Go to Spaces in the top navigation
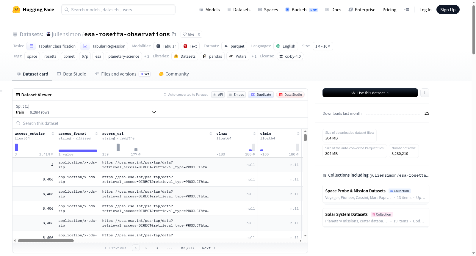Image resolution: width=476 pixels, height=256 pixels. click(x=268, y=10)
